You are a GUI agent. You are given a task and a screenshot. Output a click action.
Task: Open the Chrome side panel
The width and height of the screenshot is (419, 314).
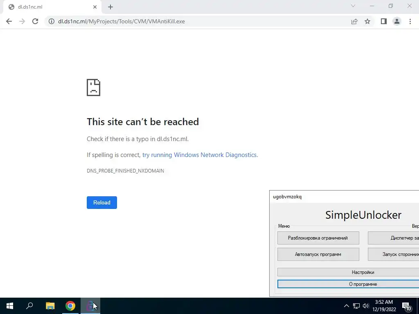click(x=384, y=21)
